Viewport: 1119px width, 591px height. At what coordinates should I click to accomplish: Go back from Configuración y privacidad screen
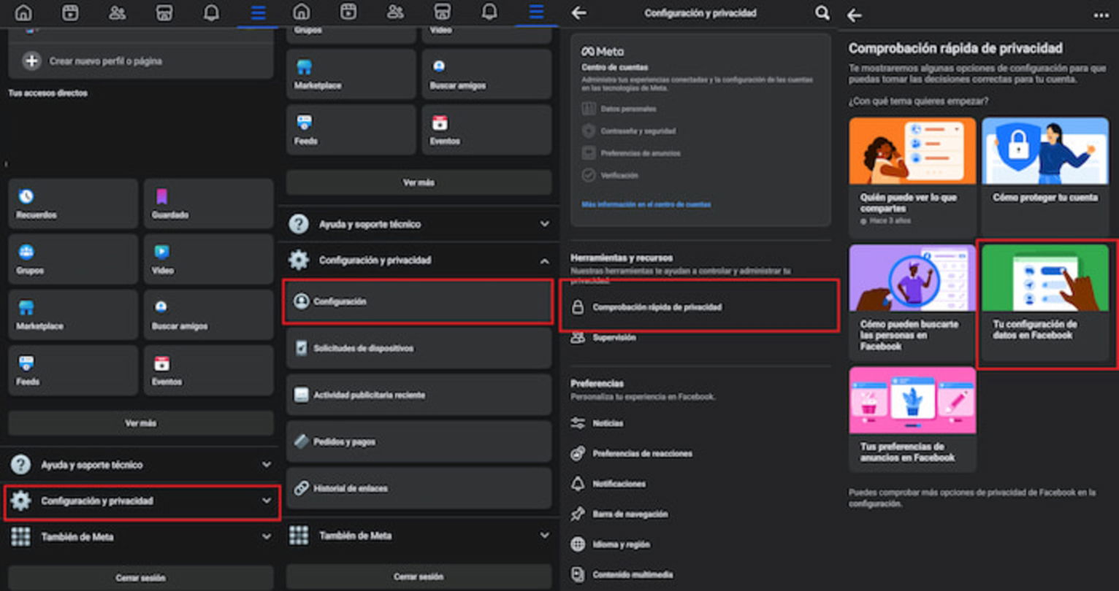(x=579, y=13)
